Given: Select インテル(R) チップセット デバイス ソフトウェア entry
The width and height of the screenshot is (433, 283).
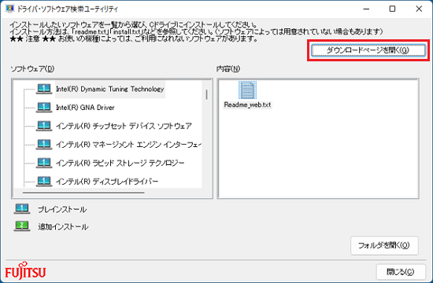Looking at the screenshot, I should (124, 126).
